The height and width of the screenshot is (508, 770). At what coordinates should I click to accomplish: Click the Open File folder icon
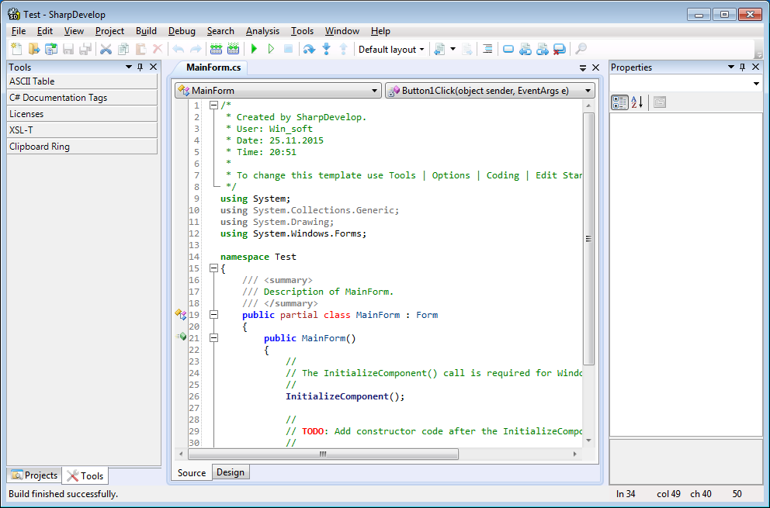[x=33, y=49]
